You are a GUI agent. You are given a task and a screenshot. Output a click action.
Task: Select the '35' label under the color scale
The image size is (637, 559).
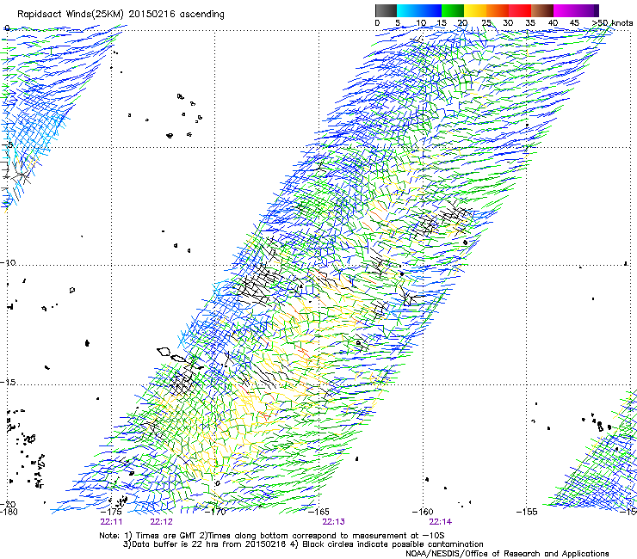530,23
